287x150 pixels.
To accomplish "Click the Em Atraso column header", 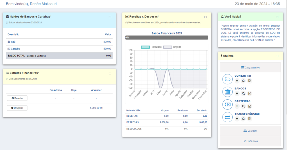I will pos(56,90).
